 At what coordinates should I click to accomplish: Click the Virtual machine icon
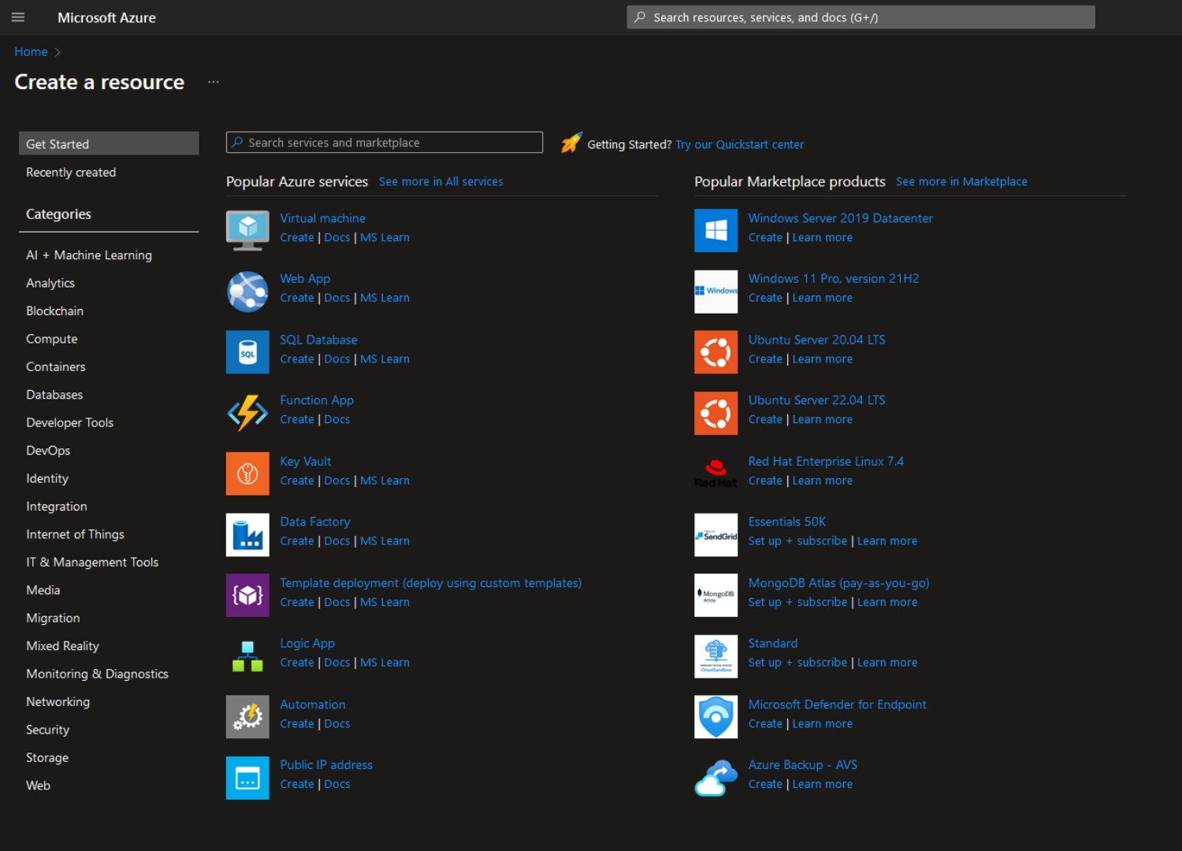point(247,230)
